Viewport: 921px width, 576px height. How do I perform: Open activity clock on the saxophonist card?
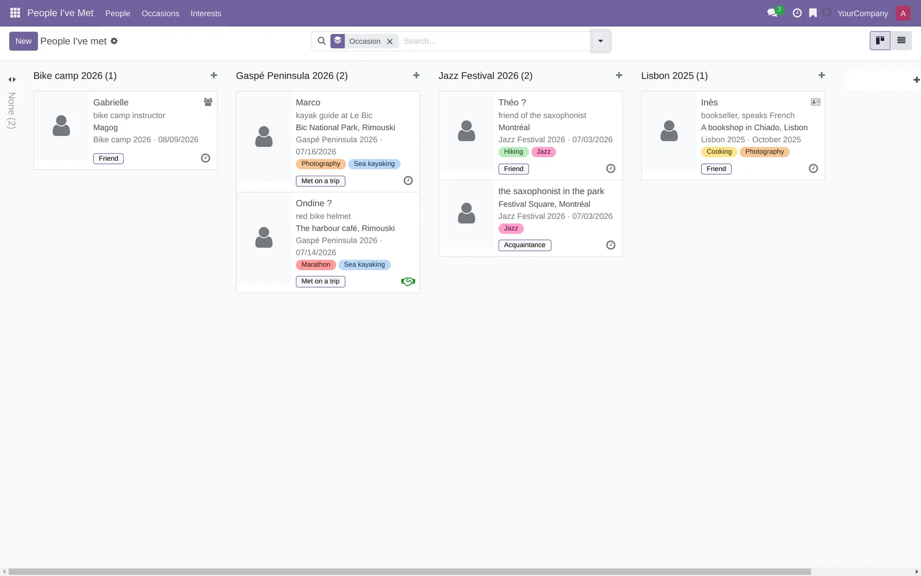[611, 245]
